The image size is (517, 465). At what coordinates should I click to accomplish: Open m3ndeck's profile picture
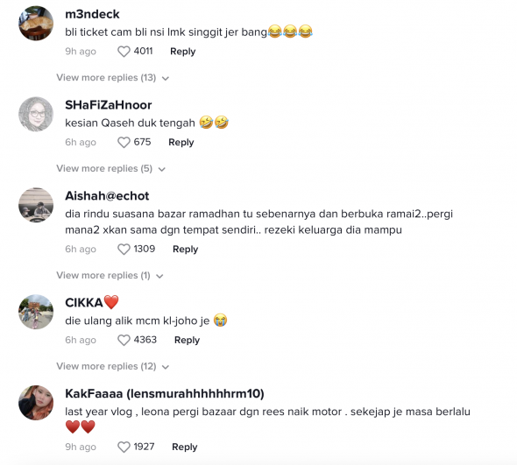pyautogui.click(x=36, y=23)
